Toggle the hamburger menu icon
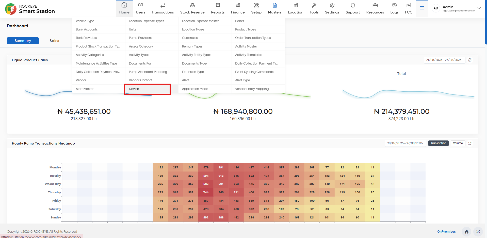Viewport: 487px width, 238px height. (422, 8)
